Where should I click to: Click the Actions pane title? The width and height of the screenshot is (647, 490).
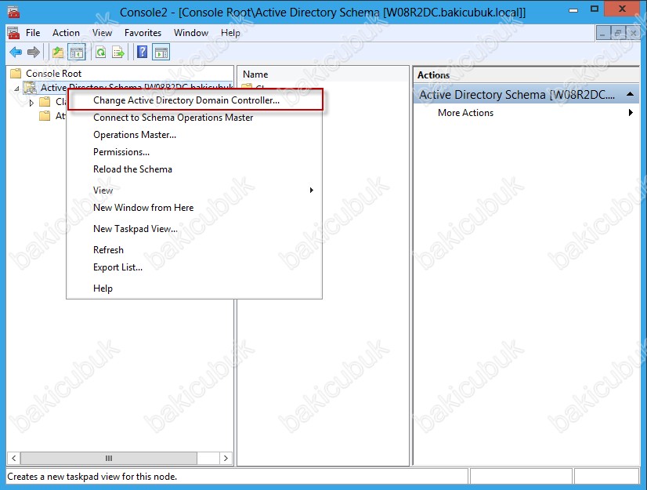coord(433,74)
